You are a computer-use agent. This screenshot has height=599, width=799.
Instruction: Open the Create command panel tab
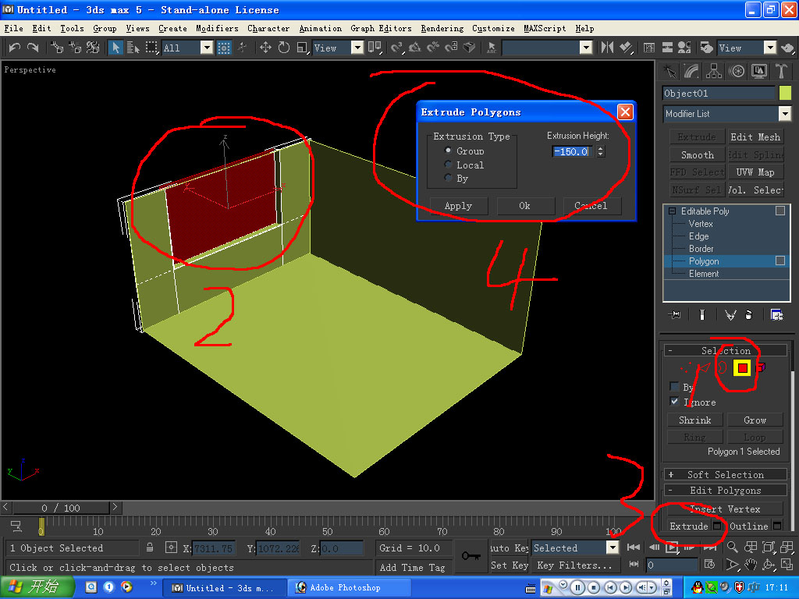click(669, 71)
